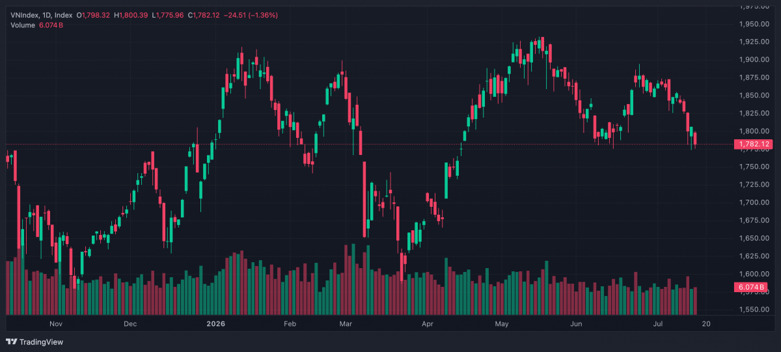This screenshot has height=352, width=781.
Task: Click the Nov label on time axis
Action: pyautogui.click(x=55, y=323)
